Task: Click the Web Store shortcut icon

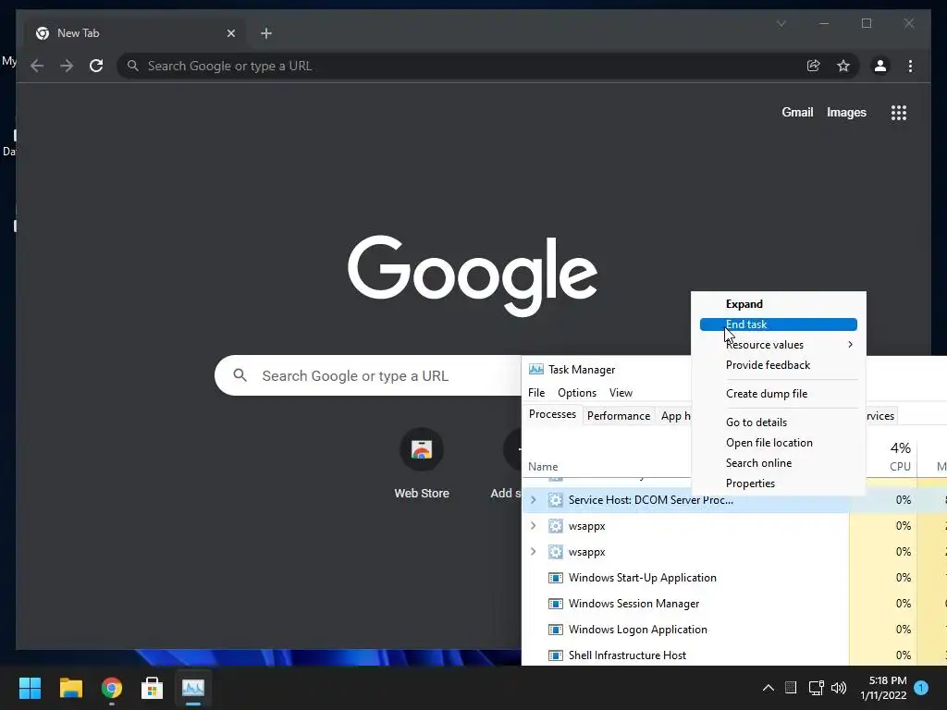Action: tap(422, 450)
